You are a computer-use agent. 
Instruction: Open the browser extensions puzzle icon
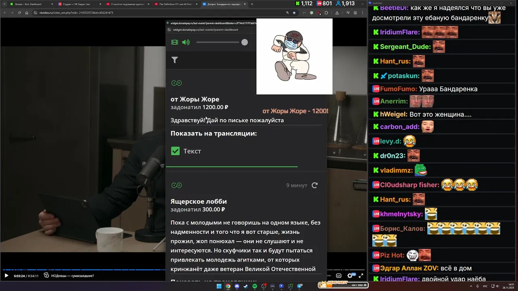326,13
